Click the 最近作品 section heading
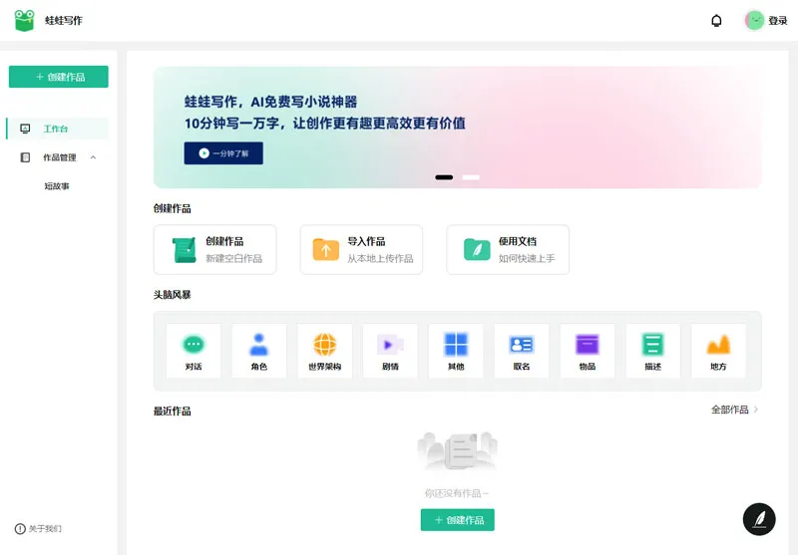 [x=172, y=412]
